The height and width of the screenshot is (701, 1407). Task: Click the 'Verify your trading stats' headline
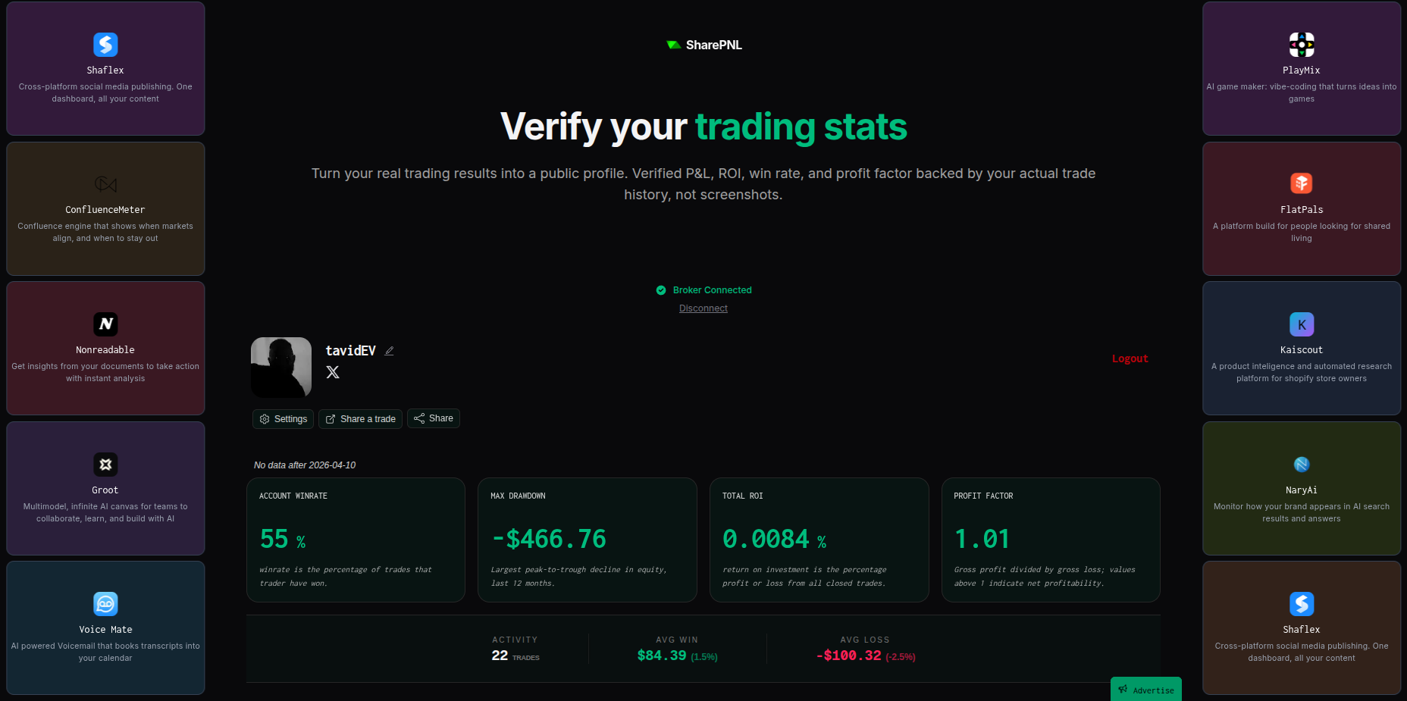tap(703, 127)
